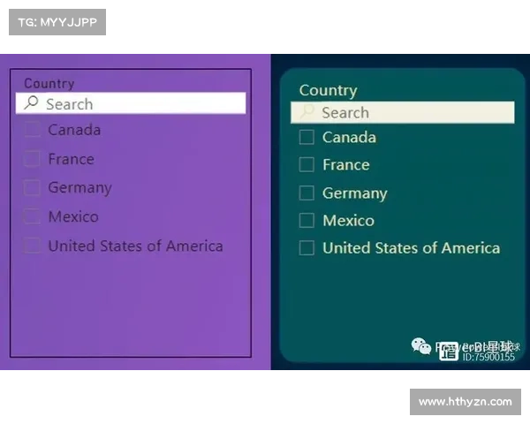Screen dimensions: 530x424
Task: Click United States of America text in purple slicer
Action: coord(135,246)
